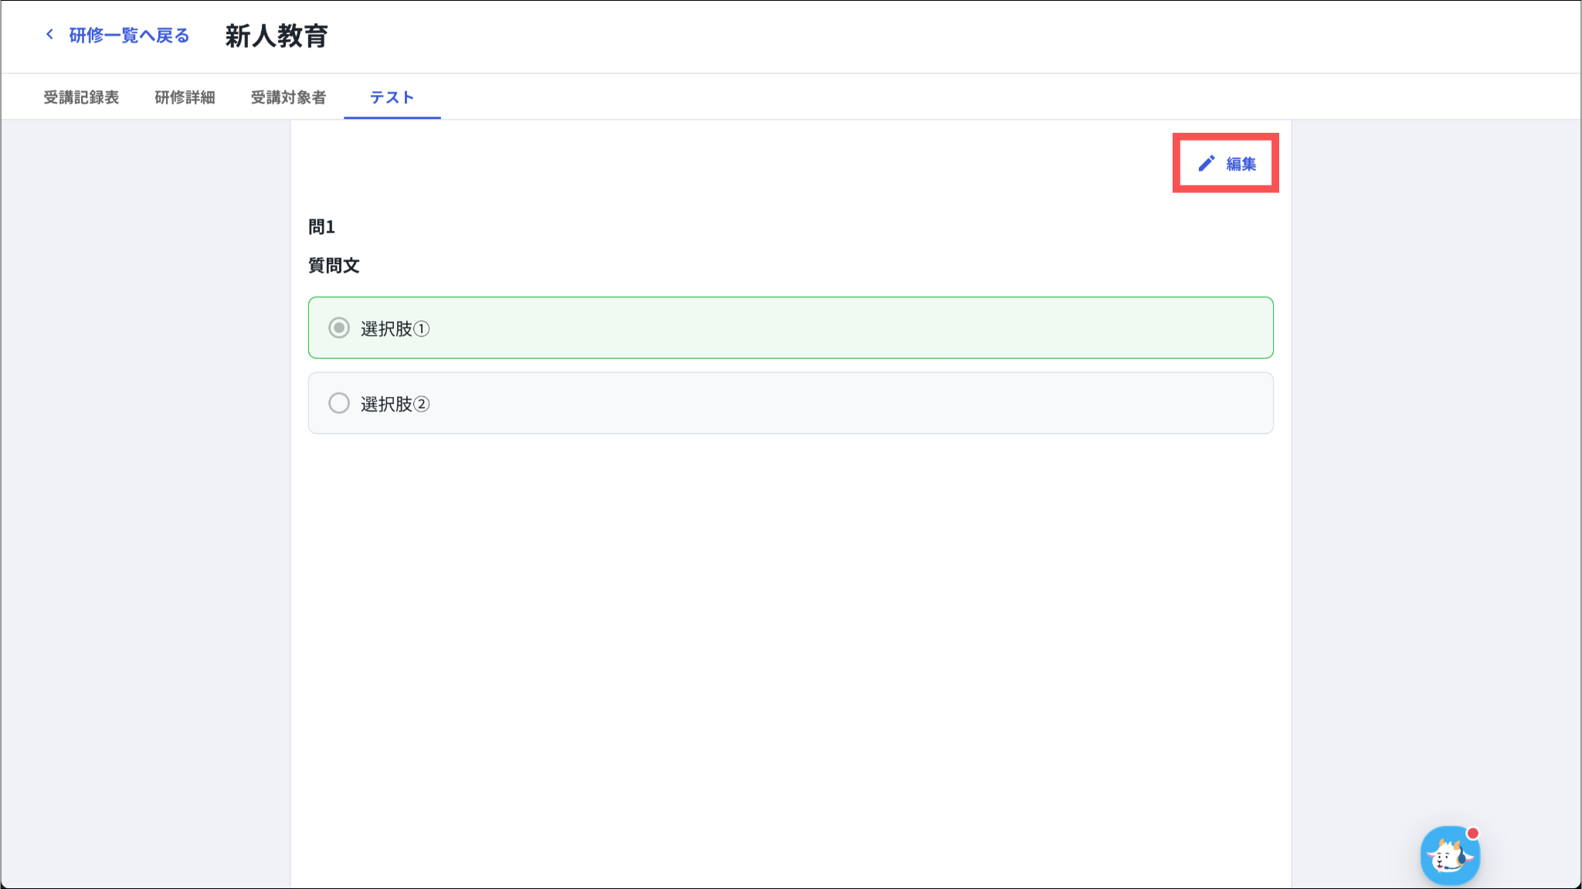Select the 選択肢① radio button
1582x889 pixels.
(x=339, y=328)
